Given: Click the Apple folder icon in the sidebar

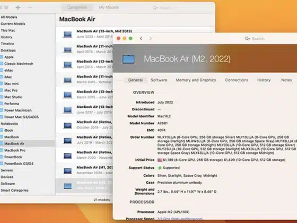Looking at the screenshot, I should [x=1, y=57].
